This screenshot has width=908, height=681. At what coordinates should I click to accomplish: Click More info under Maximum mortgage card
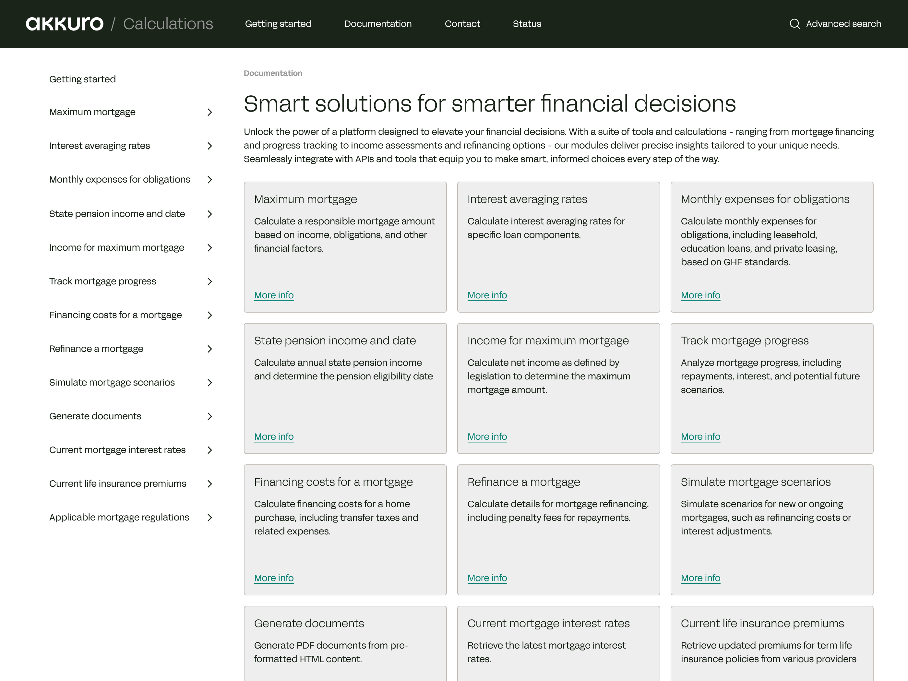click(x=274, y=295)
